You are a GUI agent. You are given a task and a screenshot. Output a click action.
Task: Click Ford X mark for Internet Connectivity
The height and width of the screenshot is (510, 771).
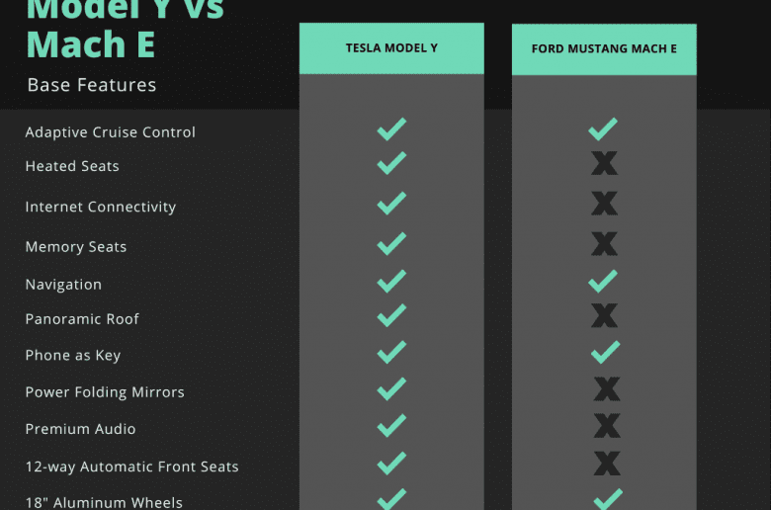(x=604, y=204)
